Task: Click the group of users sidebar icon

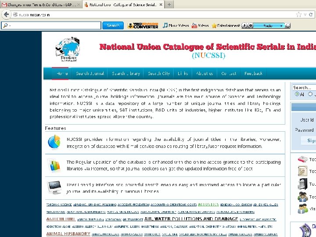Action: click(x=302, y=197)
